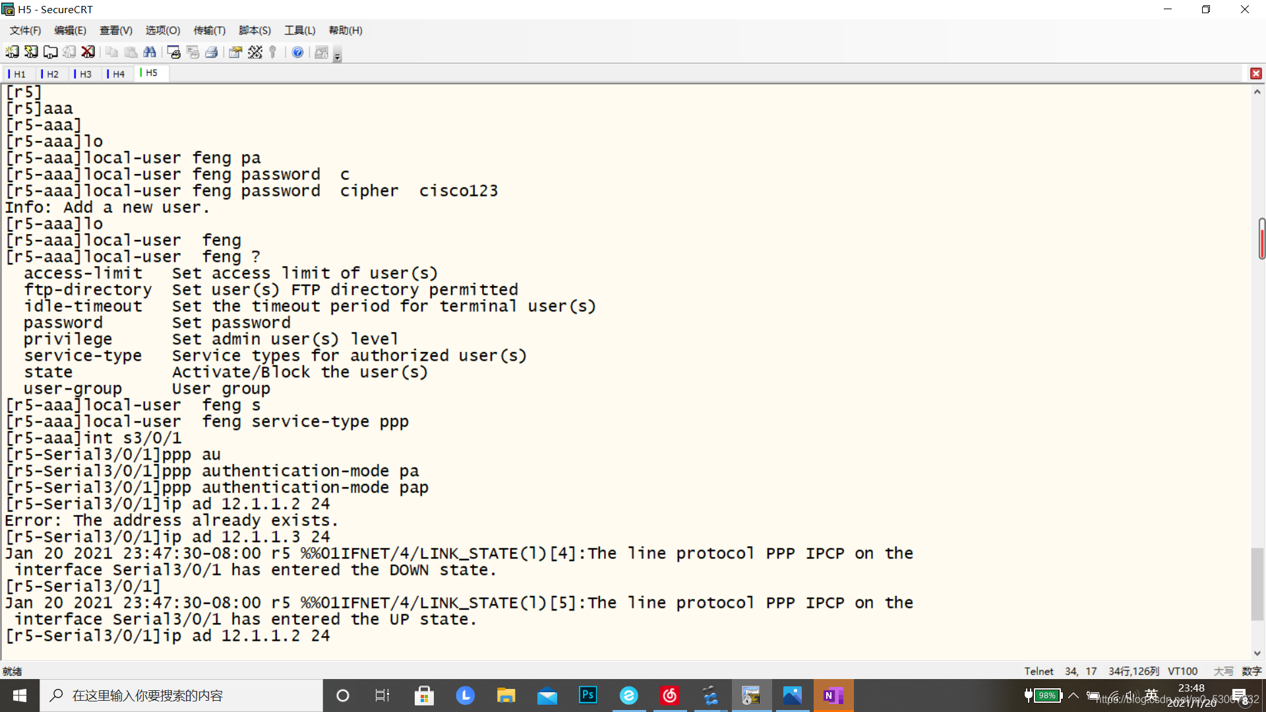Open the taskbar clock showing 23:48
The image size is (1266, 712).
(x=1191, y=696)
